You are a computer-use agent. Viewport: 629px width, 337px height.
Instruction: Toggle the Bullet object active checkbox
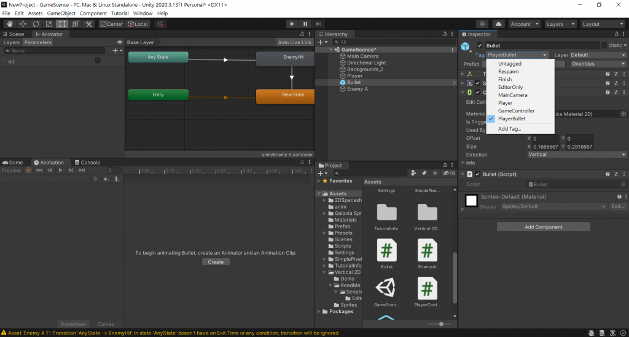click(x=480, y=45)
